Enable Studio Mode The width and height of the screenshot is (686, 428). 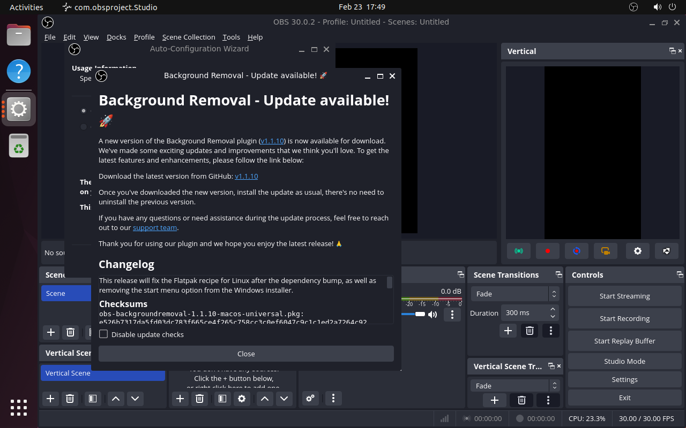(624, 361)
